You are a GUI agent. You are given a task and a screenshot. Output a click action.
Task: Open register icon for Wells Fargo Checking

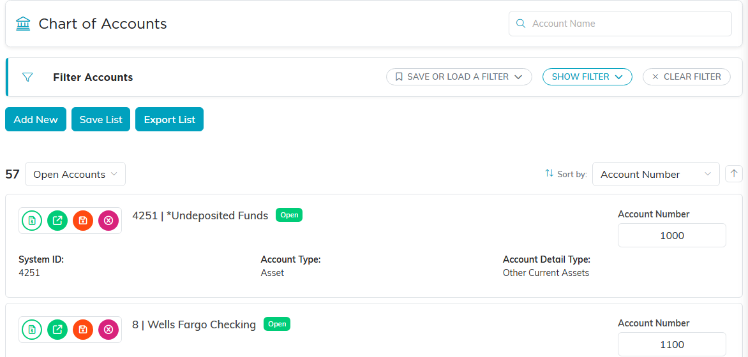(x=32, y=330)
